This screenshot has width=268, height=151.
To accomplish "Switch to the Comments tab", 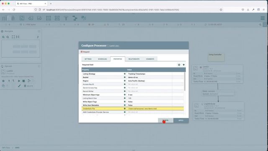I will tap(150, 59).
